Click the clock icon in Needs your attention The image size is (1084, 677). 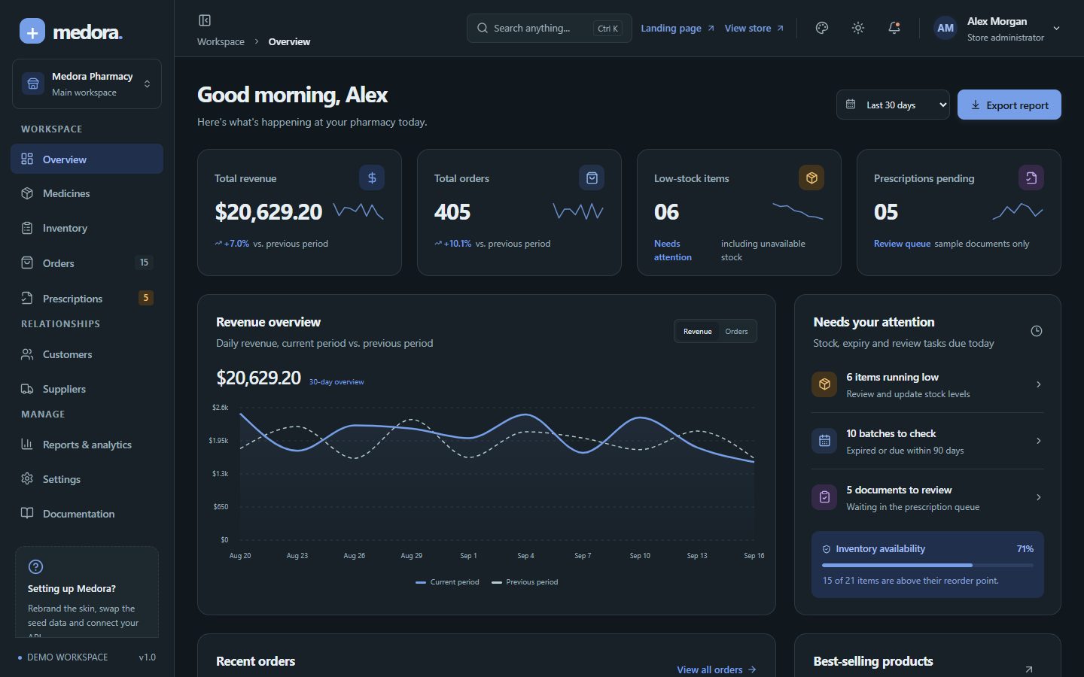[1037, 331]
